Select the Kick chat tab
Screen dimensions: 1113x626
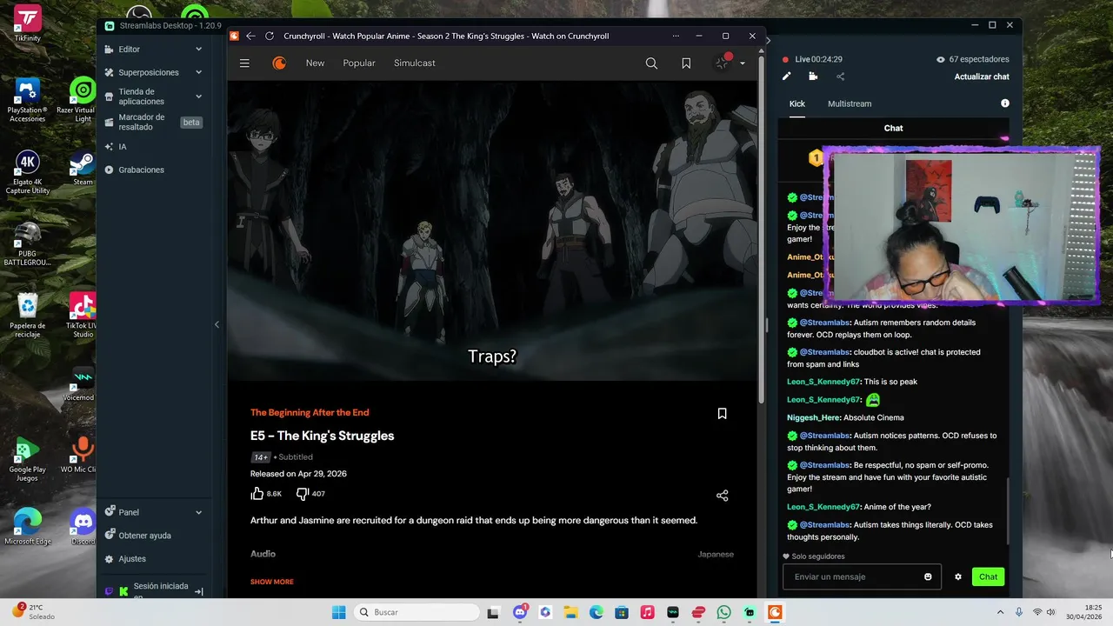point(796,103)
